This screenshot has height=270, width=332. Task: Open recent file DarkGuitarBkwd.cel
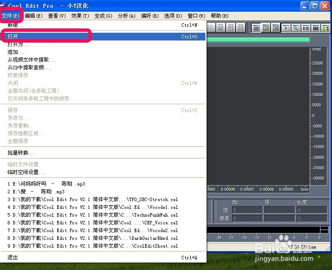(x=103, y=238)
